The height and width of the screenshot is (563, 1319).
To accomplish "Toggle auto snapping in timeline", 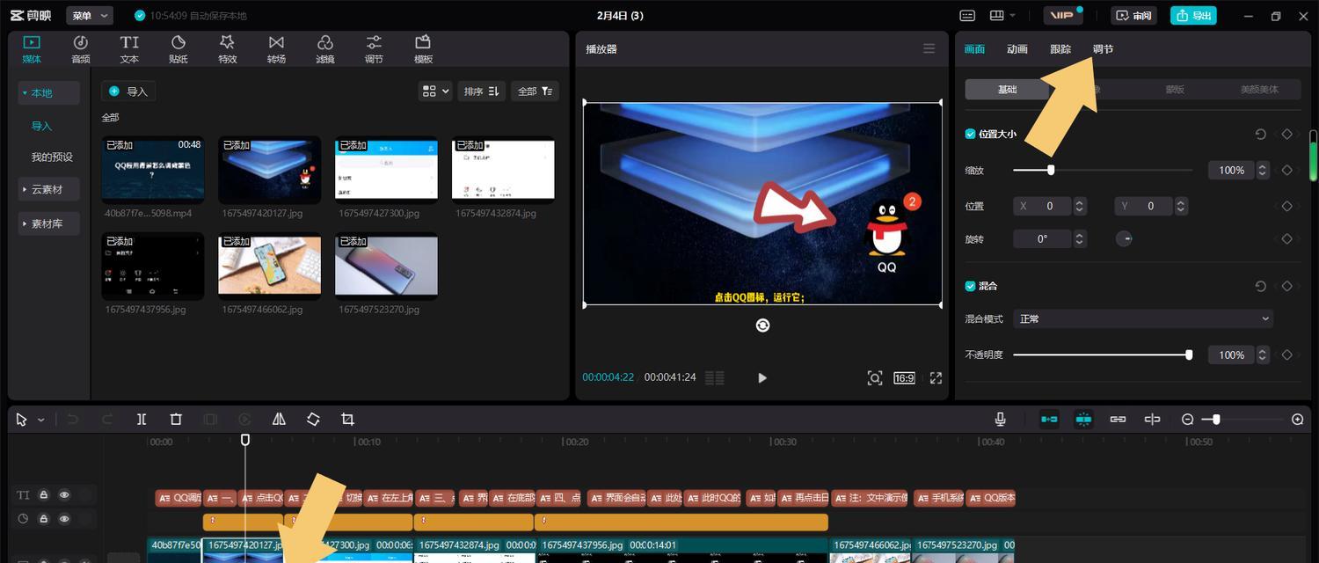I will point(1083,420).
